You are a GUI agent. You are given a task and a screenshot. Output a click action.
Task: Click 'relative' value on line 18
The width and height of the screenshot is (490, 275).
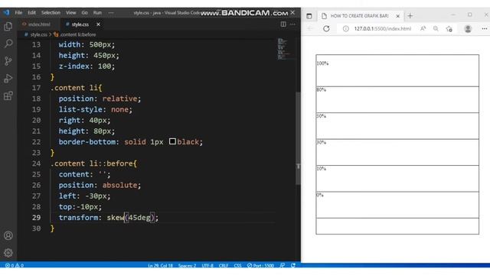[x=119, y=99]
